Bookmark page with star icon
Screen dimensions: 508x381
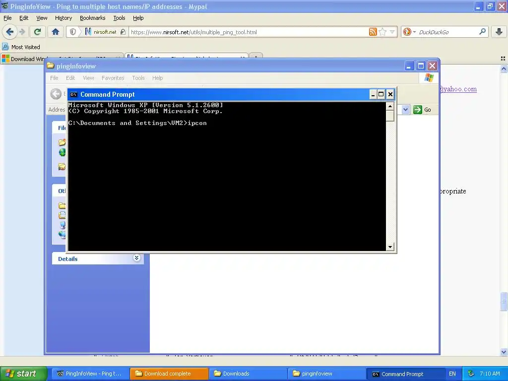[382, 32]
